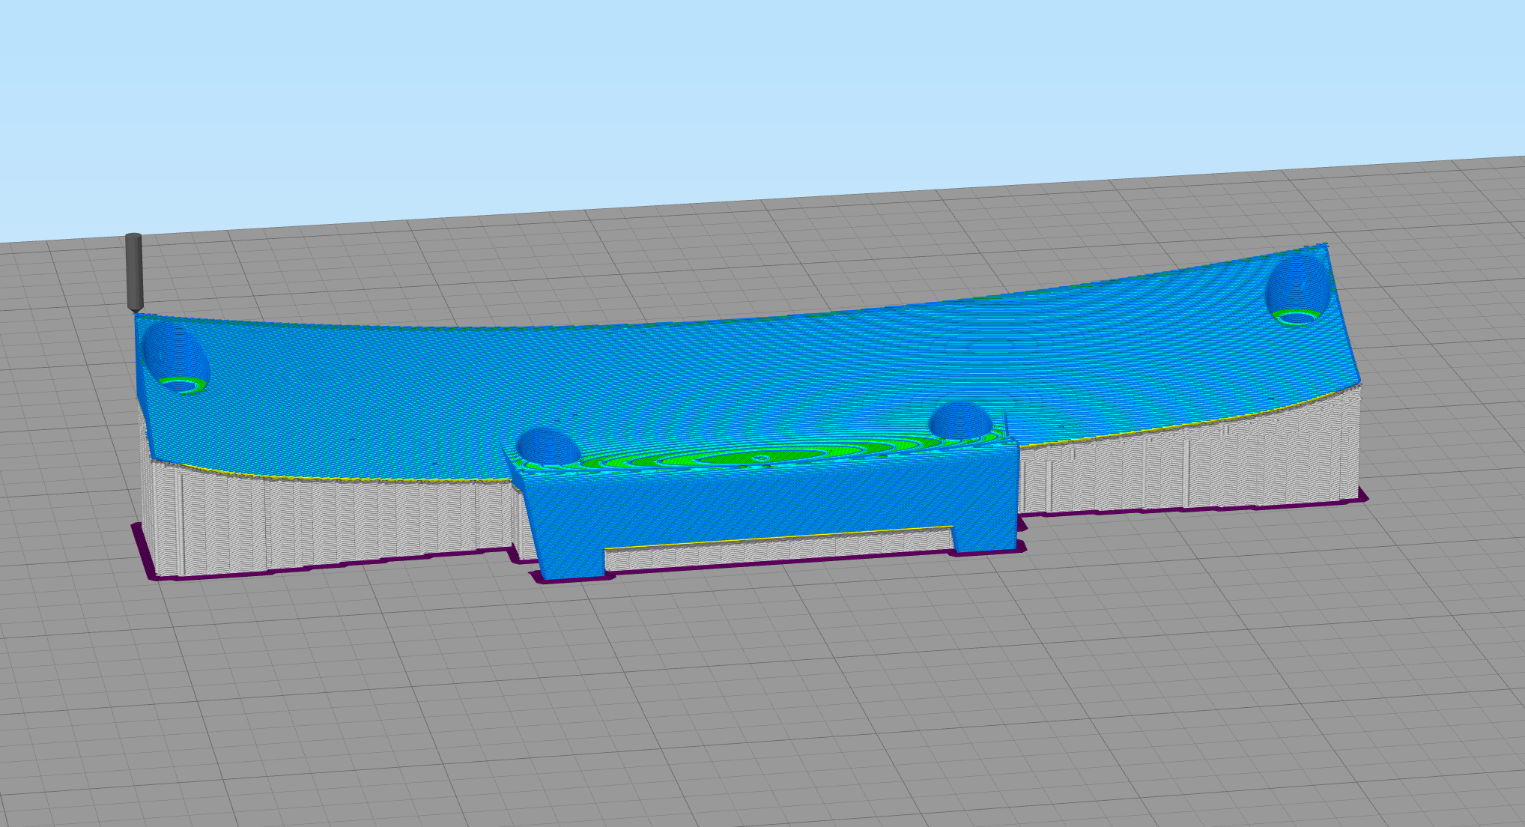Click the recessed hole at the model's left end
Image resolution: width=1525 pixels, height=827 pixels.
coord(175,357)
